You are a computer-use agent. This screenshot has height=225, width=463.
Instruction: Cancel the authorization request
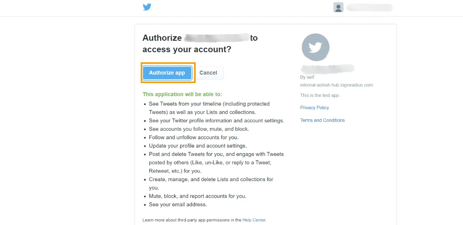pos(208,73)
